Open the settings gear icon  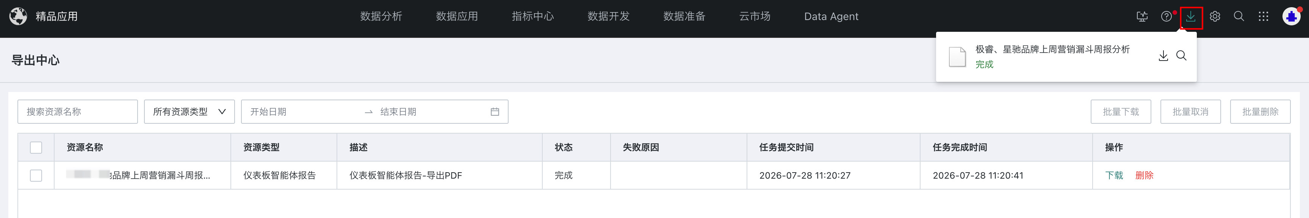click(x=1215, y=17)
